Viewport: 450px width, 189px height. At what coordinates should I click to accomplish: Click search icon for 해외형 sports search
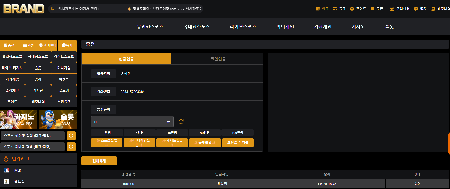tap(71, 136)
